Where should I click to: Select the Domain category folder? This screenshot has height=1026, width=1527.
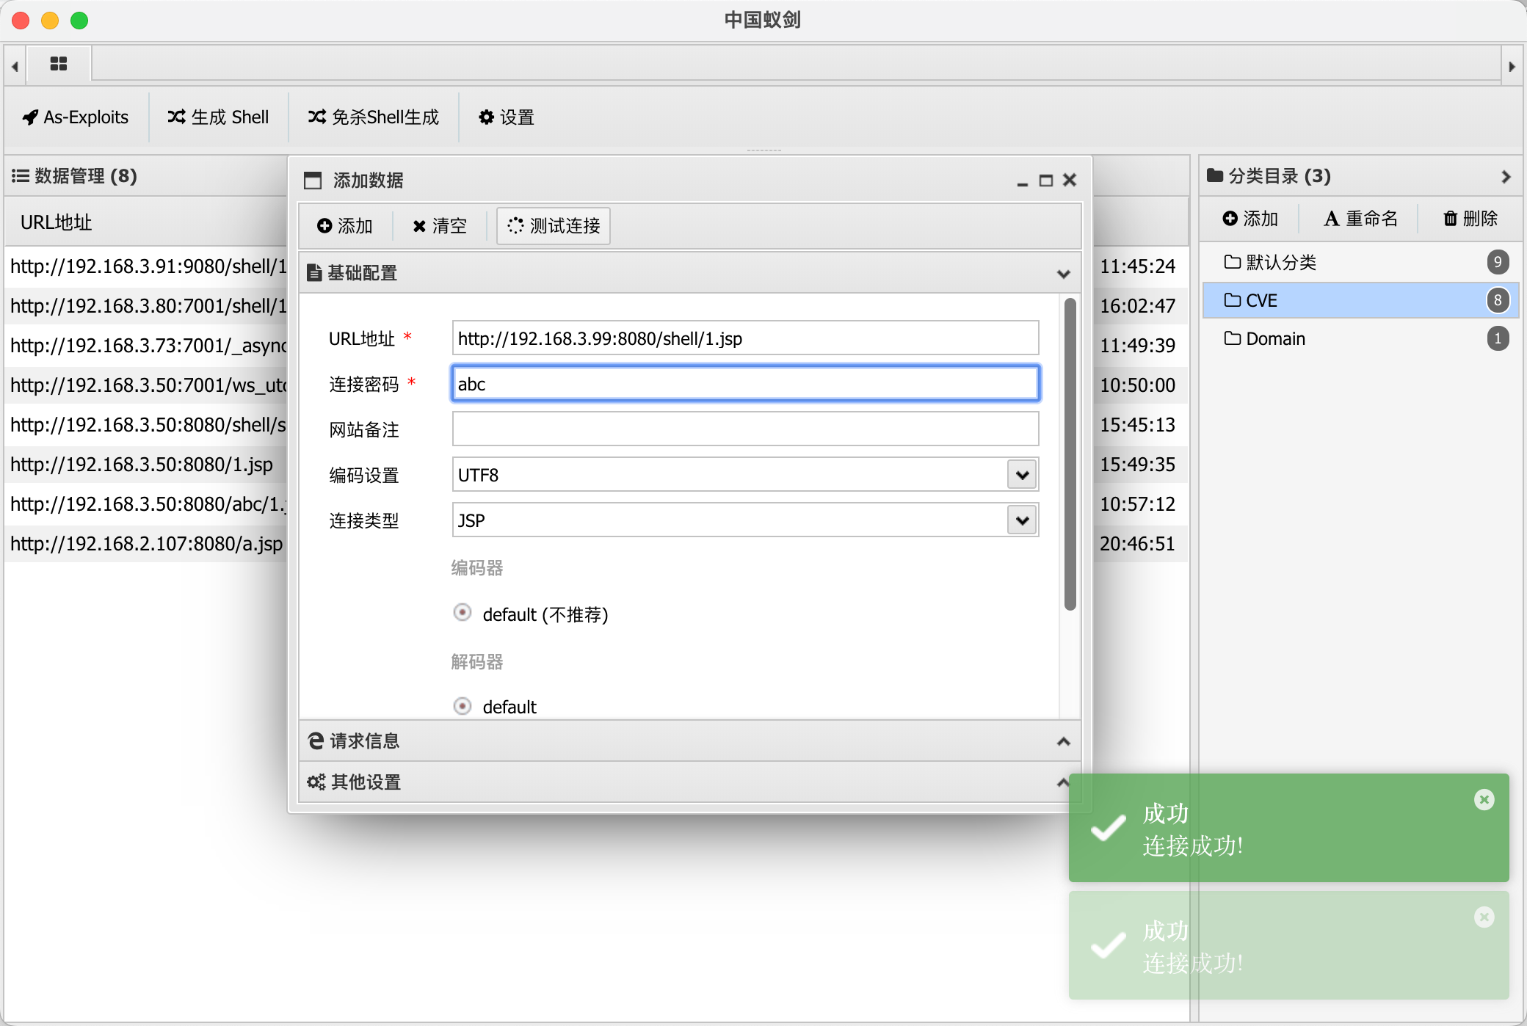pyautogui.click(x=1274, y=339)
